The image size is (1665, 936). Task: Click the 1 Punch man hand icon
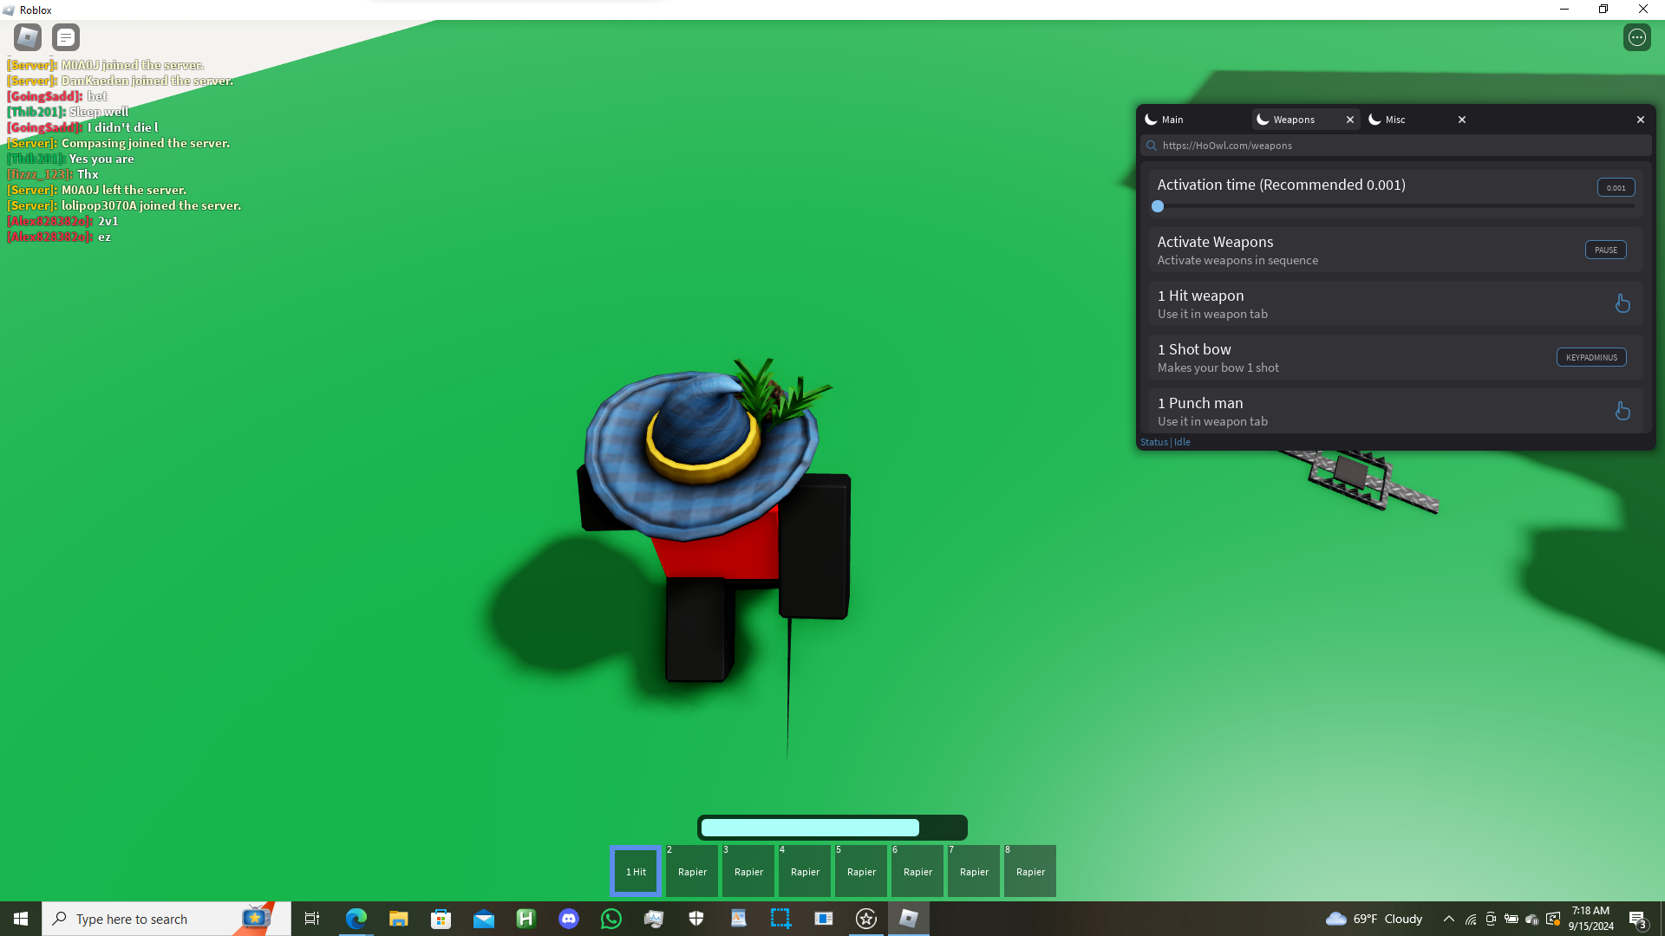(1622, 411)
